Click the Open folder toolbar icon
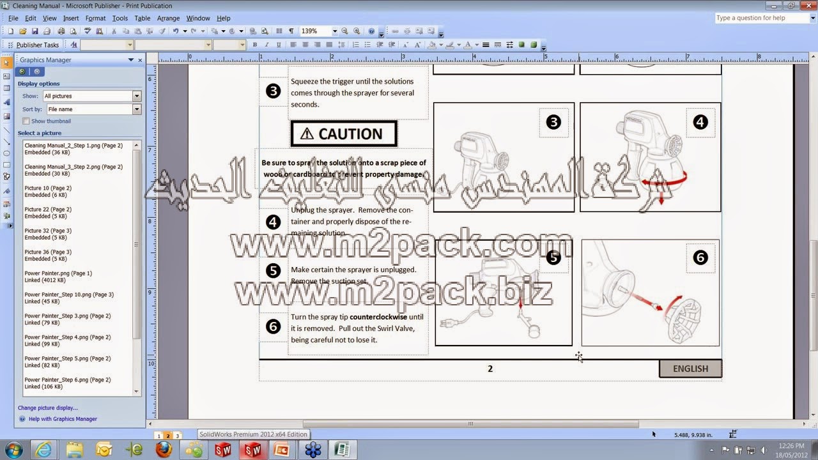818x460 pixels. pos(23,31)
